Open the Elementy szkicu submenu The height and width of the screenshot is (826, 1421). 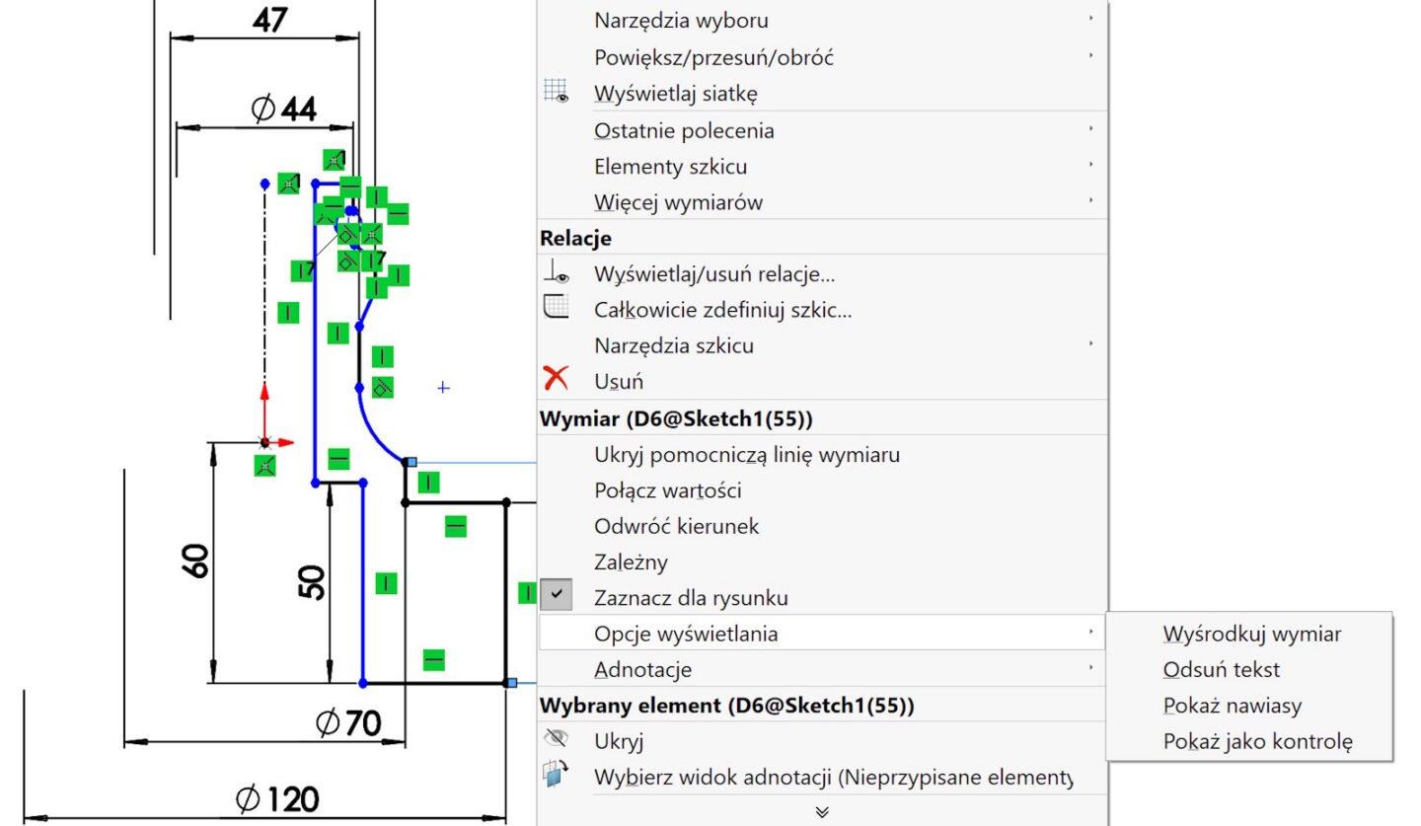pyautogui.click(x=670, y=166)
